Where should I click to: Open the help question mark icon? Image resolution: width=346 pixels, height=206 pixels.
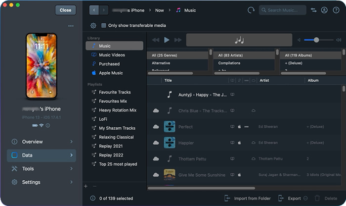coord(336,10)
